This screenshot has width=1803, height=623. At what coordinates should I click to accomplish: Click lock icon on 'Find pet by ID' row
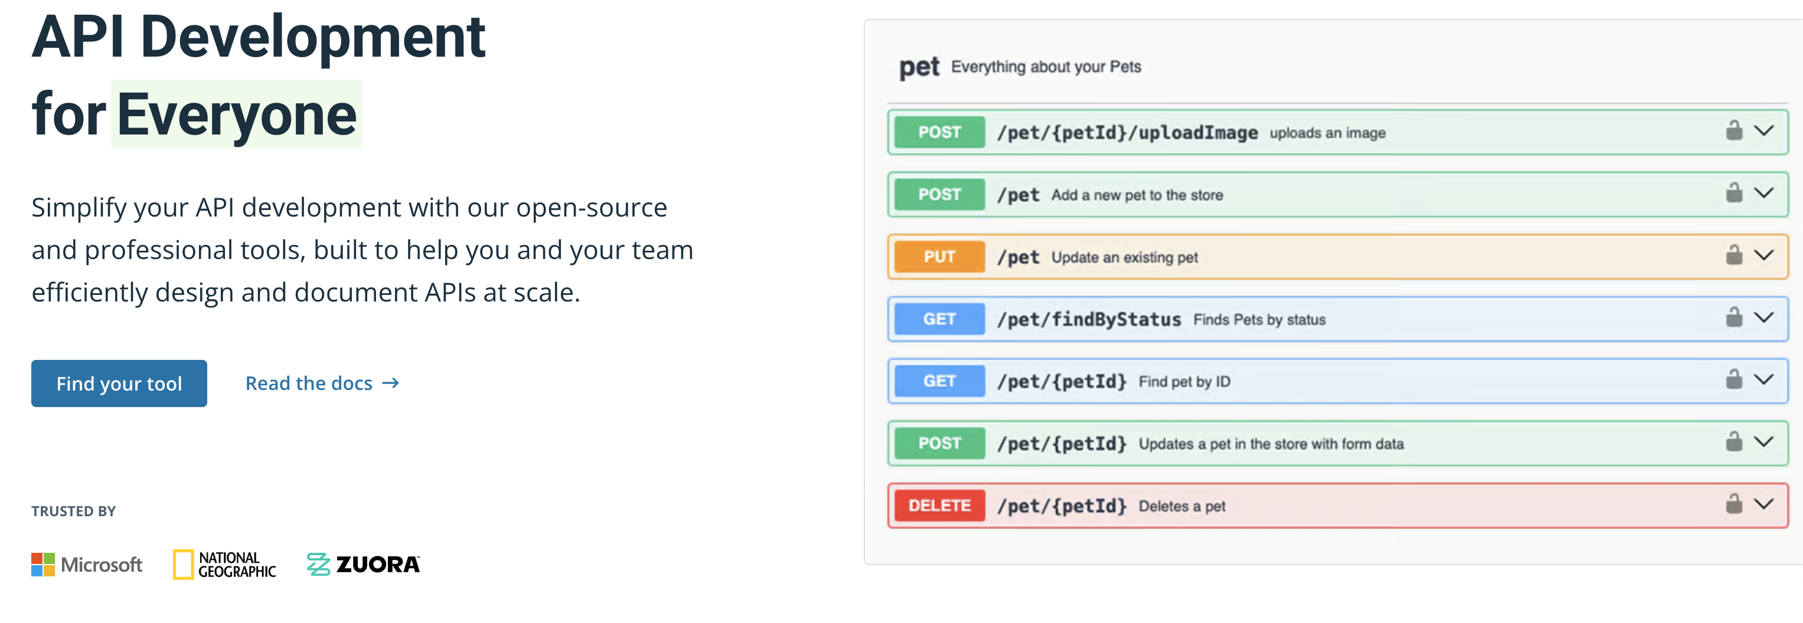pyautogui.click(x=1733, y=380)
